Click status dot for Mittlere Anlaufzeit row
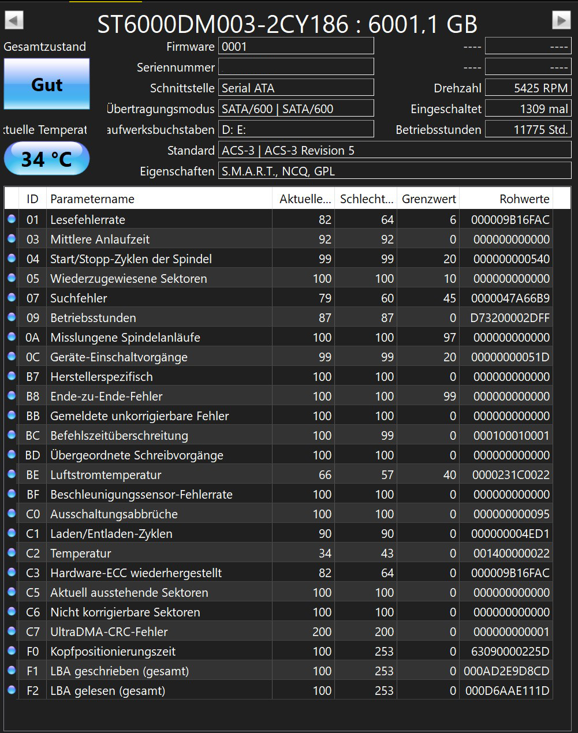The width and height of the screenshot is (578, 733). tap(11, 238)
